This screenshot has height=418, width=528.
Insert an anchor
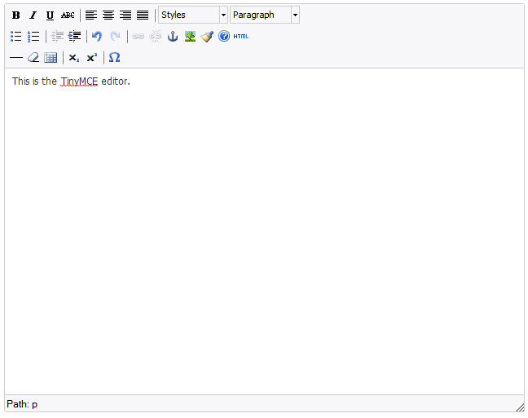pos(173,37)
